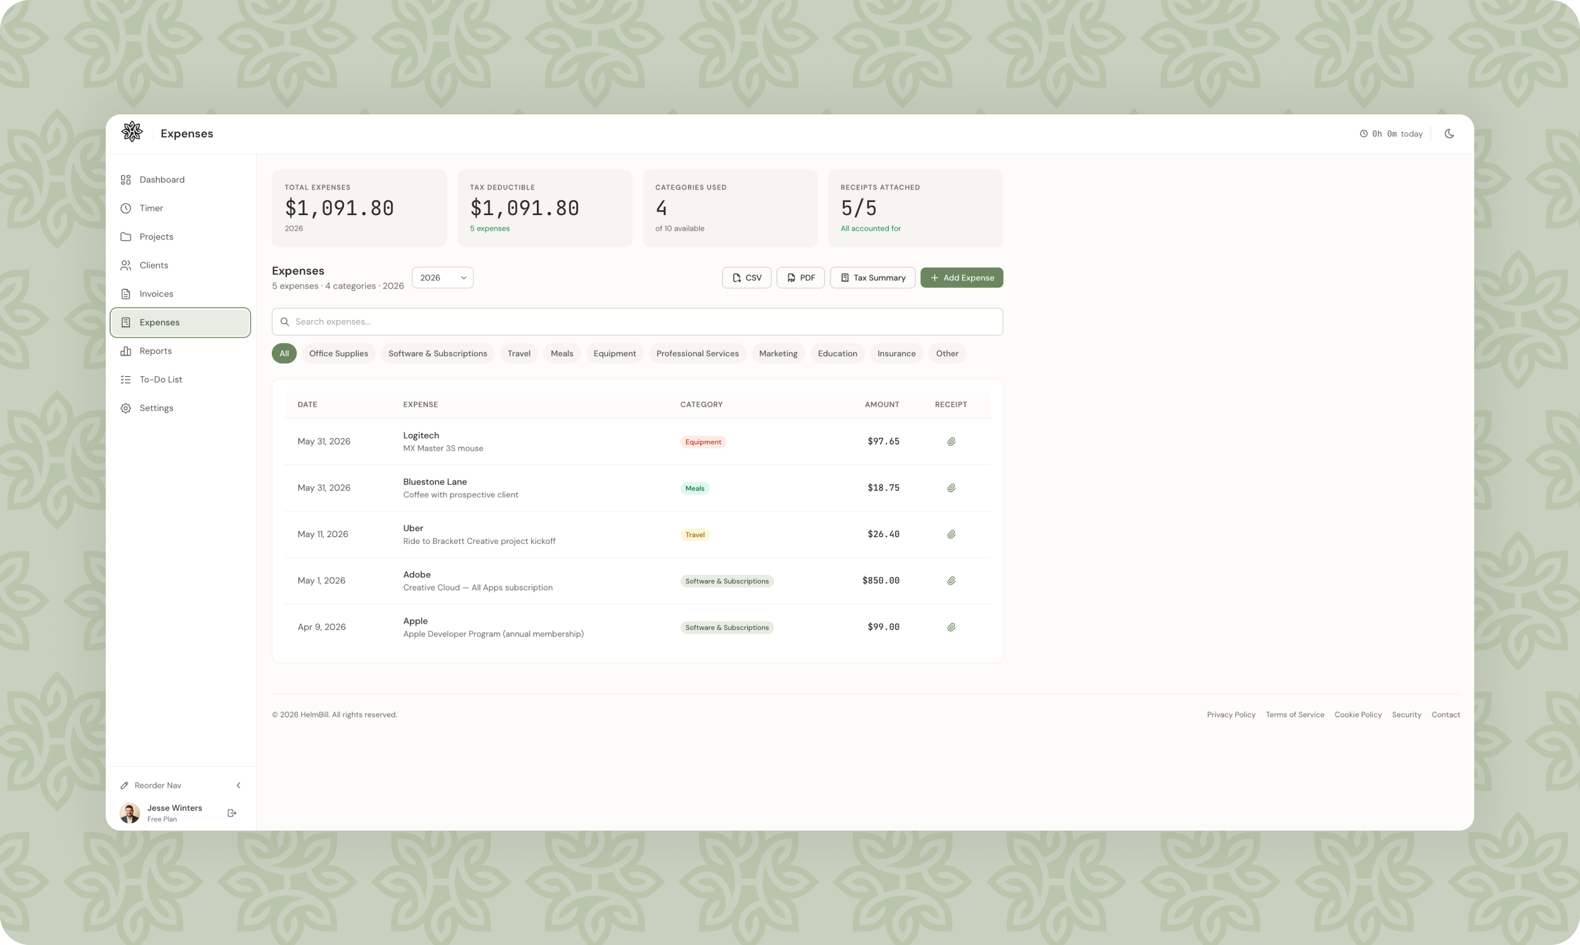This screenshot has width=1580, height=945.
Task: Click the Travel category badge in table
Action: (695, 535)
